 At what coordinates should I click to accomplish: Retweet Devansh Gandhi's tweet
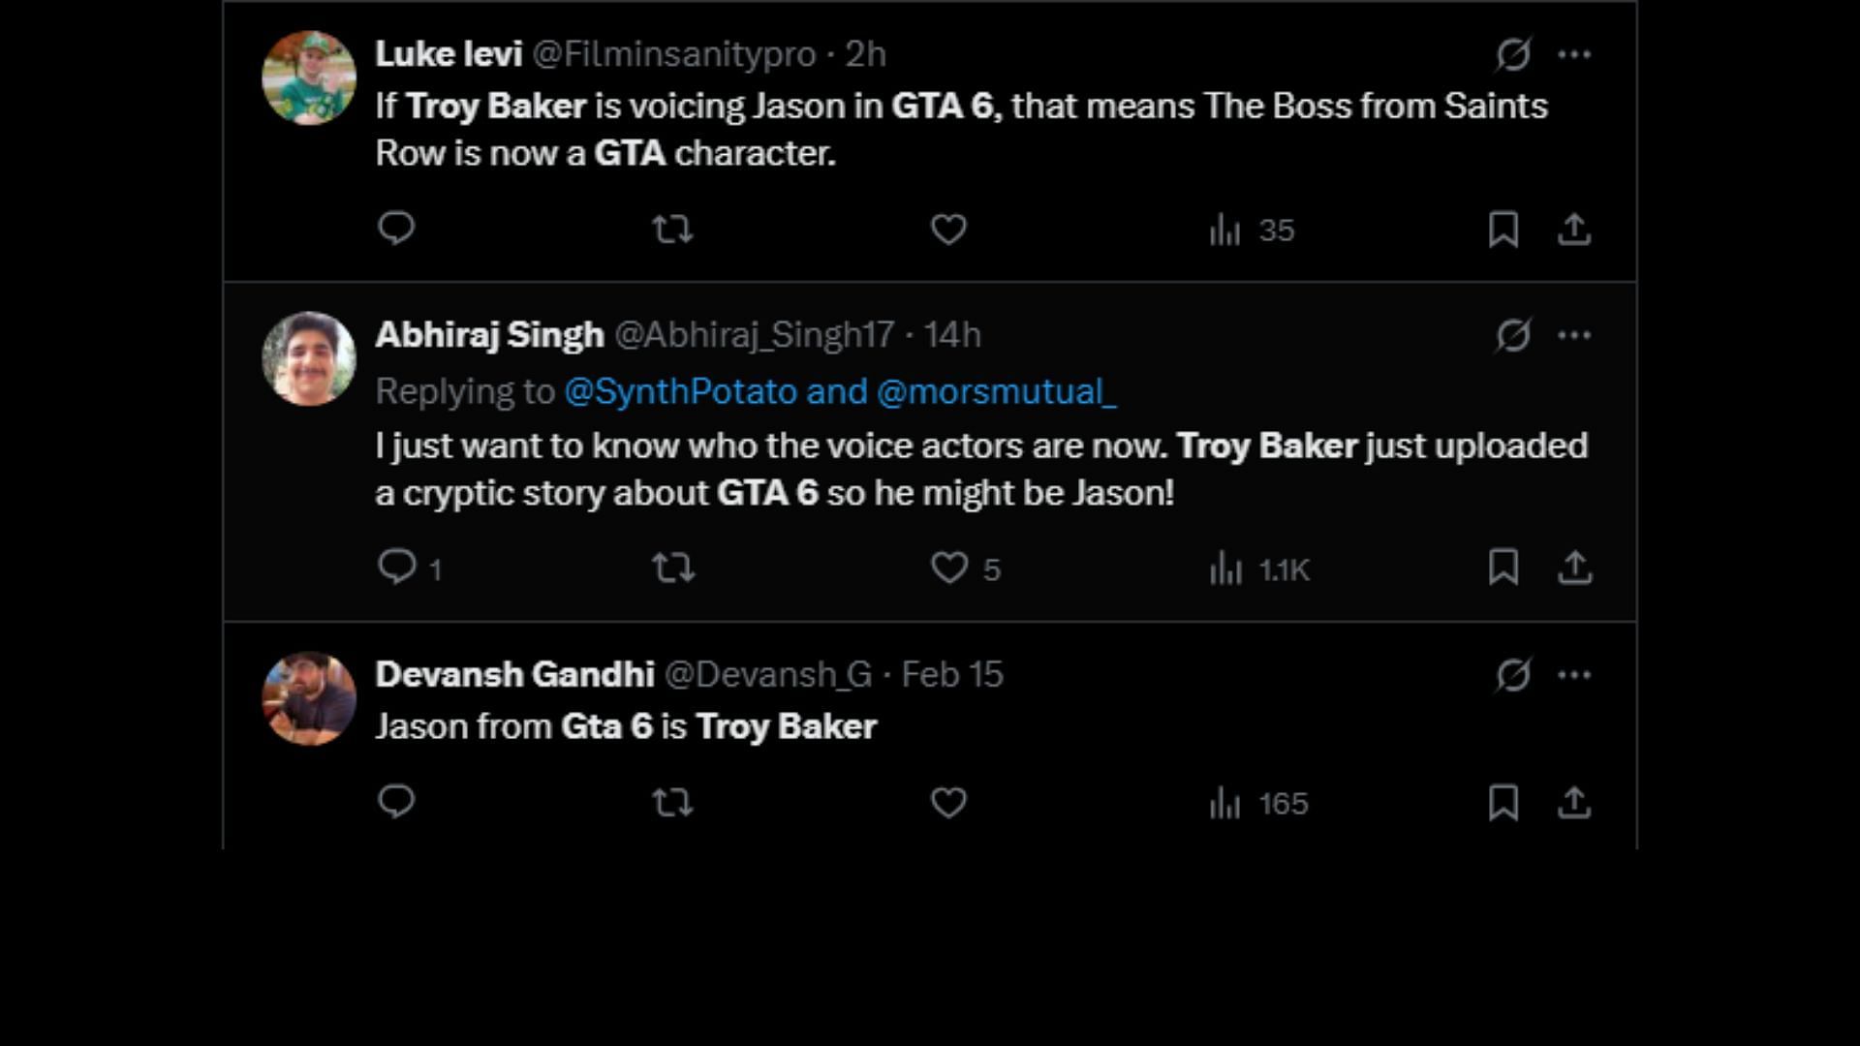671,803
